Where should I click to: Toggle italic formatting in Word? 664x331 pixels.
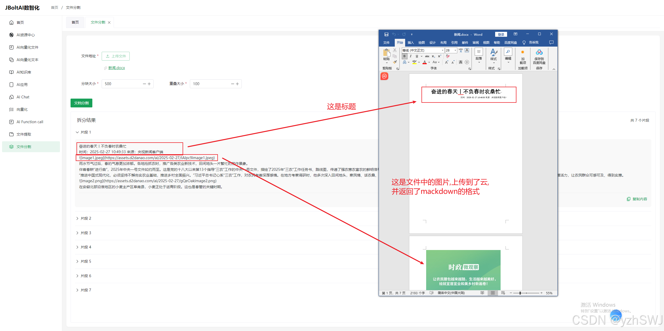pyautogui.click(x=411, y=56)
